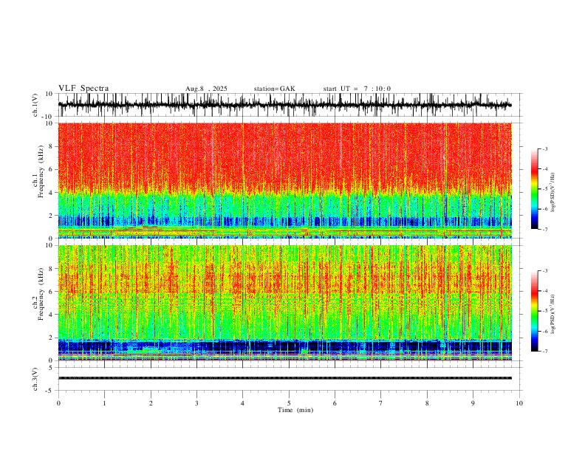Click the time axis tick label "2"
The height and width of the screenshot is (452, 585).
(x=151, y=403)
